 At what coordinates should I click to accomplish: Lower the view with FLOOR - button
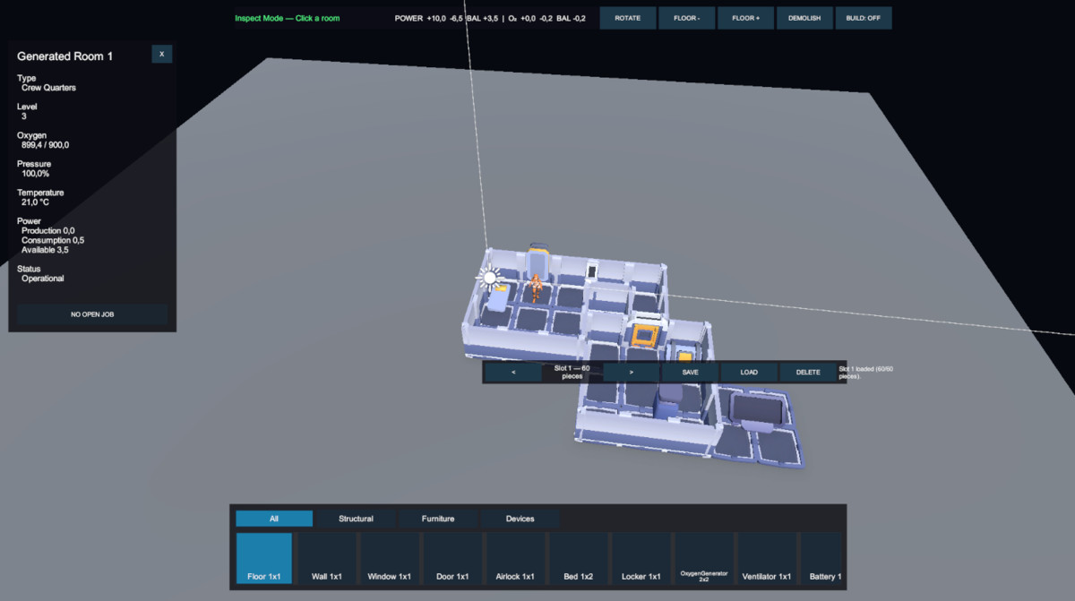point(686,18)
